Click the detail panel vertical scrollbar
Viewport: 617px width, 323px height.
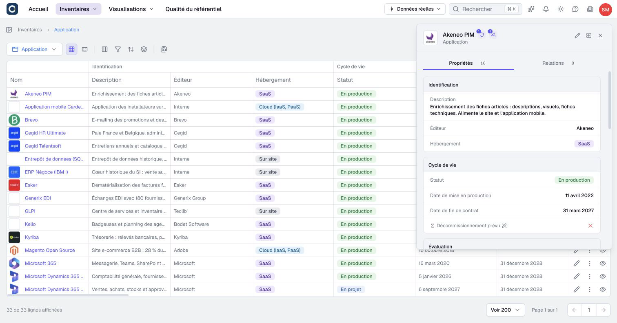point(610,100)
